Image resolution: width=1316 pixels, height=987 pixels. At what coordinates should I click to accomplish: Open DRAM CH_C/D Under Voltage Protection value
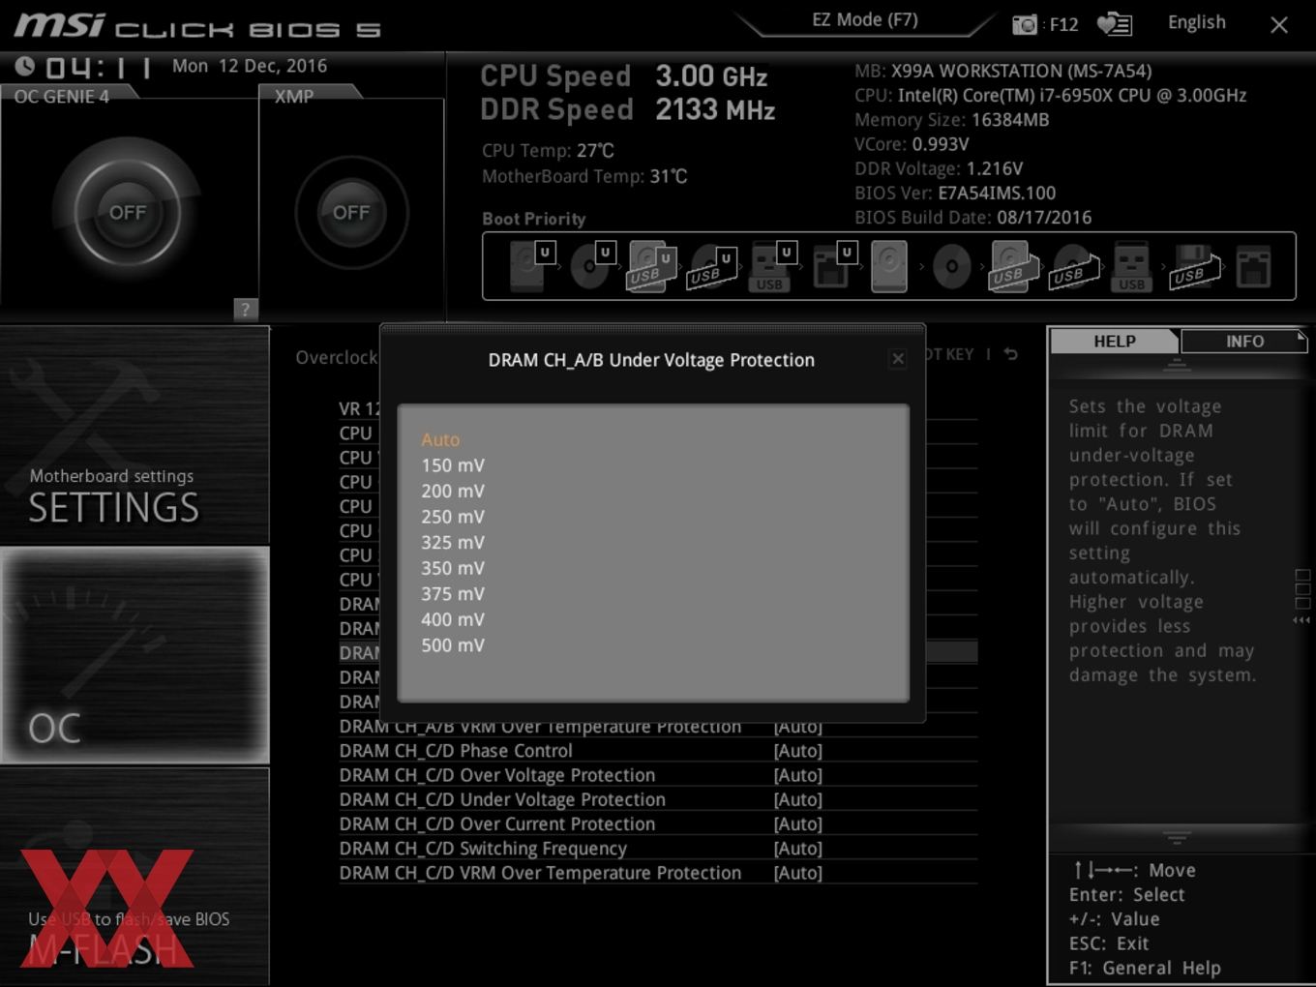797,799
